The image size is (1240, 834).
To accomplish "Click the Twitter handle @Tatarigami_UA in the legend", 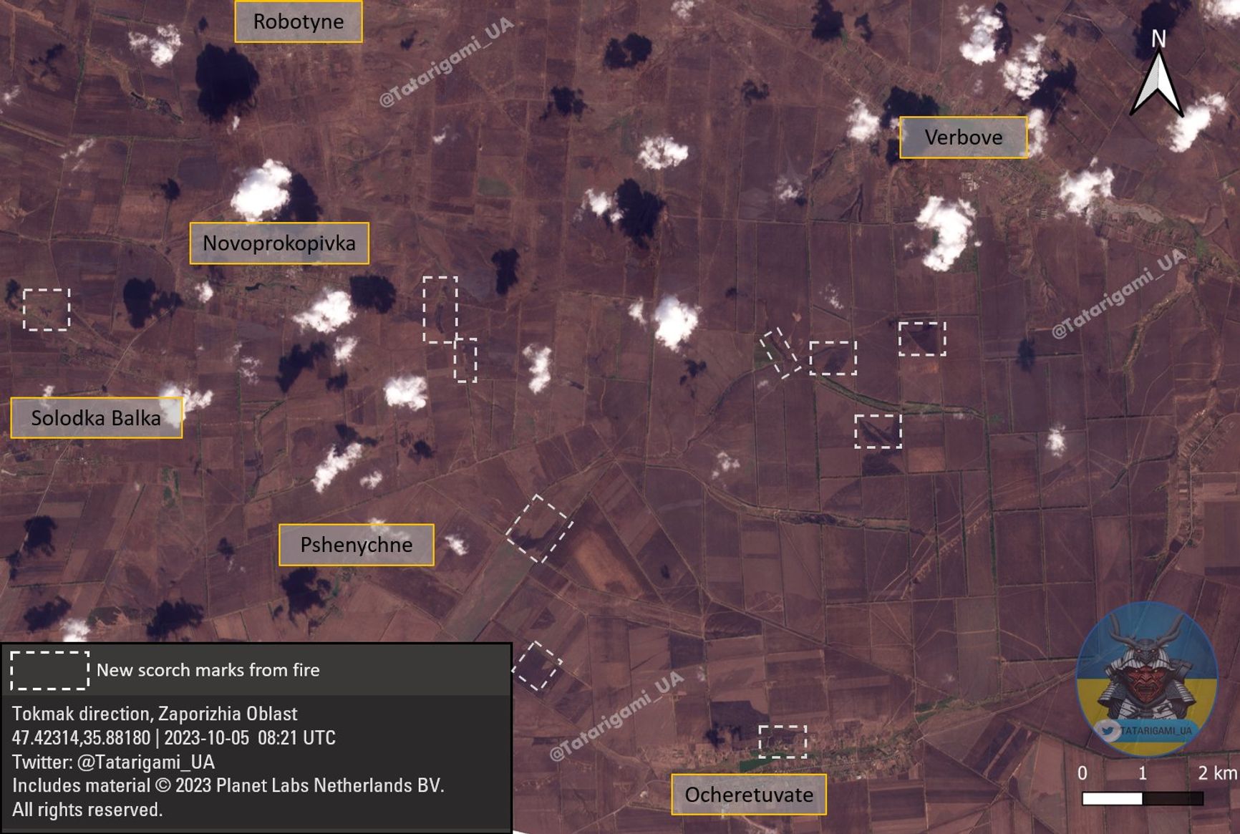I will coord(113,762).
